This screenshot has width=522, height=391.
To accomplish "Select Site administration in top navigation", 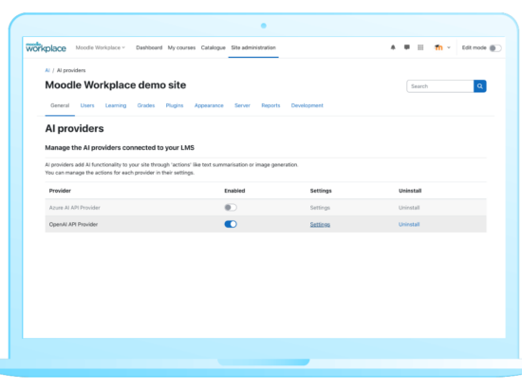I will [253, 47].
